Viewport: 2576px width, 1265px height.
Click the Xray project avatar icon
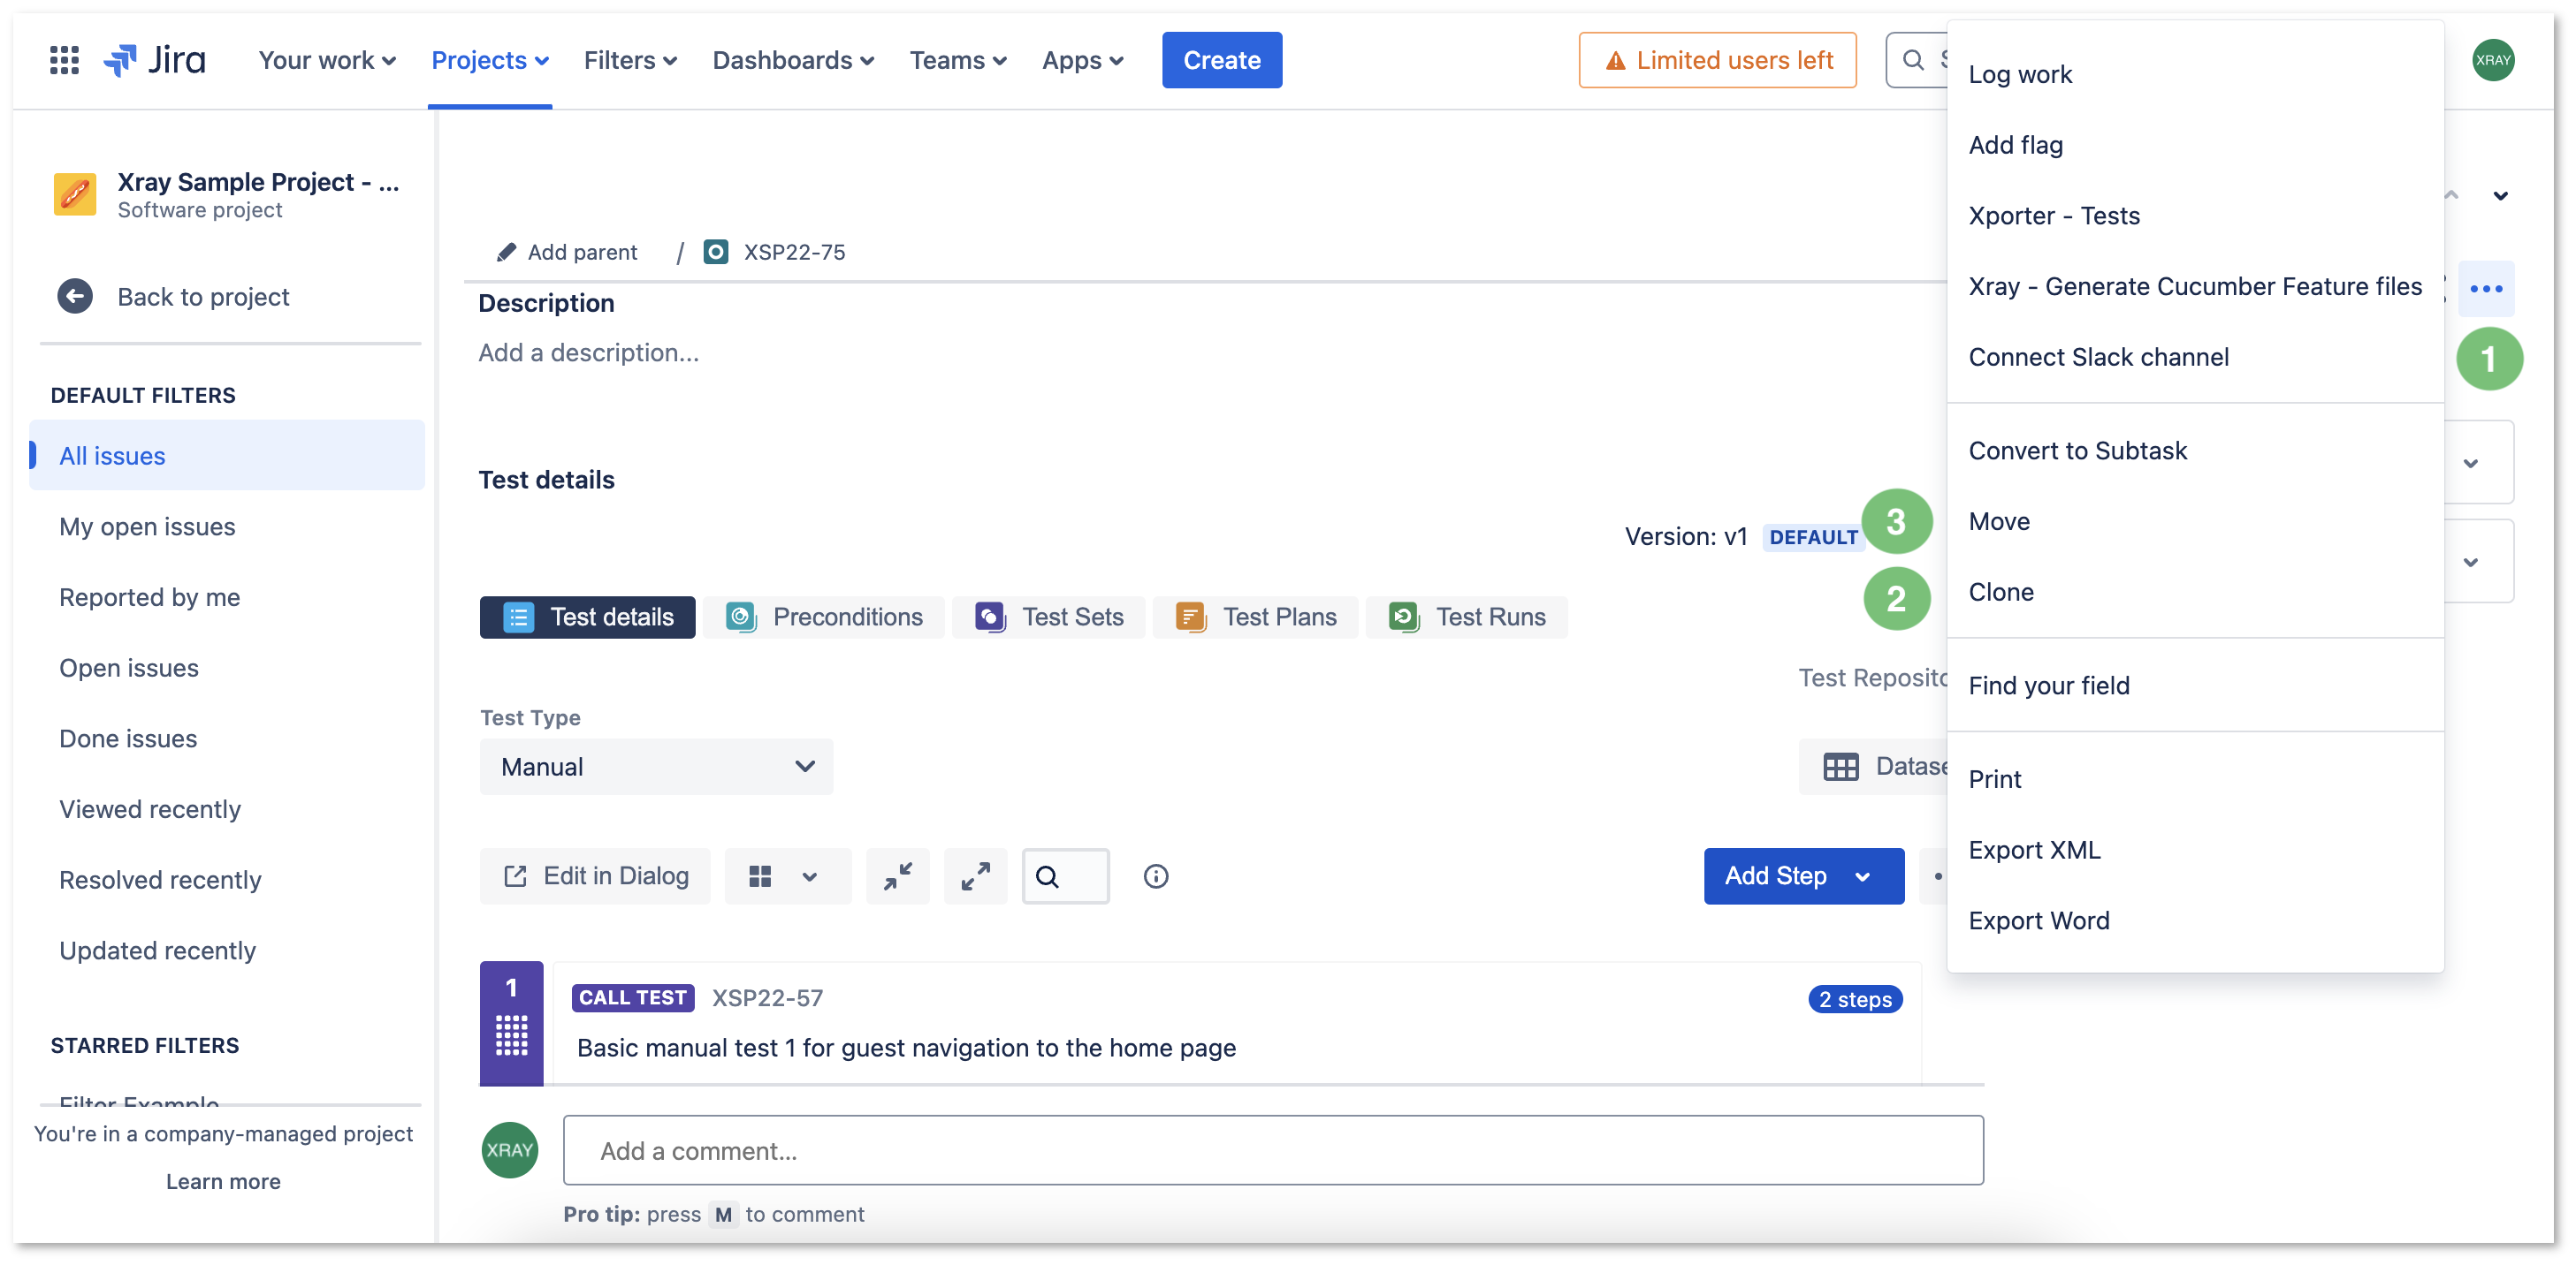75,193
